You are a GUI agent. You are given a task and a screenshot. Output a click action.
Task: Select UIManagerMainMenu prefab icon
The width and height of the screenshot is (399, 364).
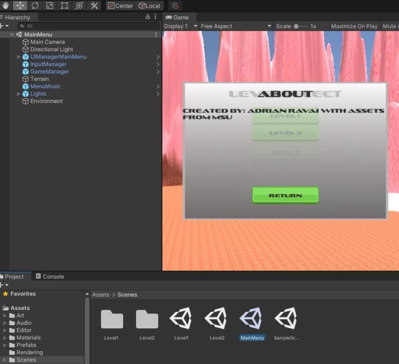[25, 57]
